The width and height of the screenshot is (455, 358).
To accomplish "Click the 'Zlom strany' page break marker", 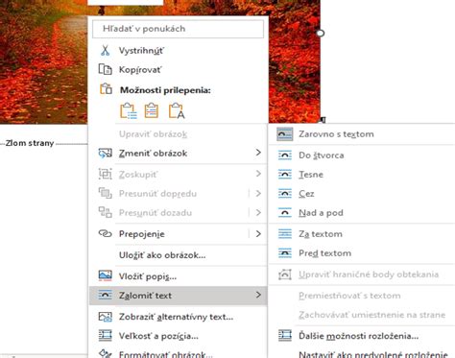I will (x=30, y=143).
